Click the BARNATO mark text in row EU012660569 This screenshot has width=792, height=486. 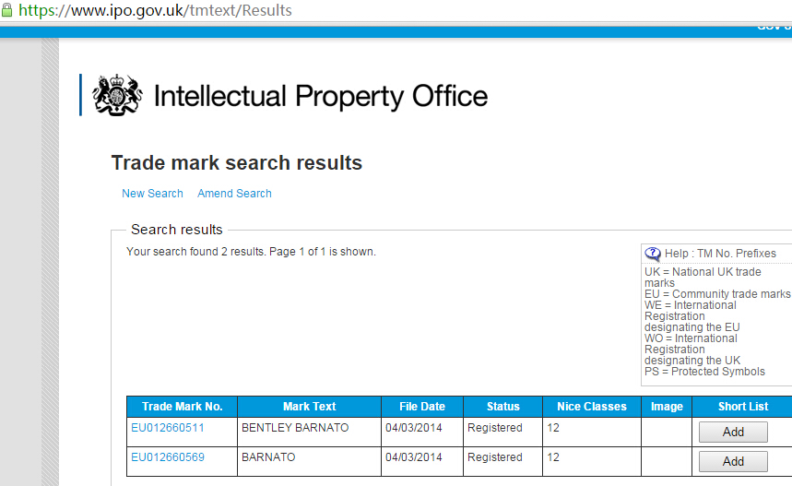click(268, 457)
